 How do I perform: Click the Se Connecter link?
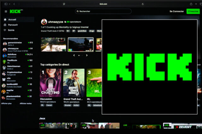pyautogui.click(x=176, y=11)
